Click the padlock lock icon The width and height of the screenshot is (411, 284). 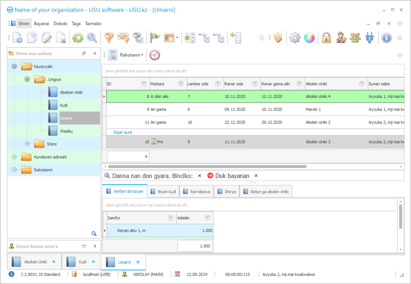point(326,38)
